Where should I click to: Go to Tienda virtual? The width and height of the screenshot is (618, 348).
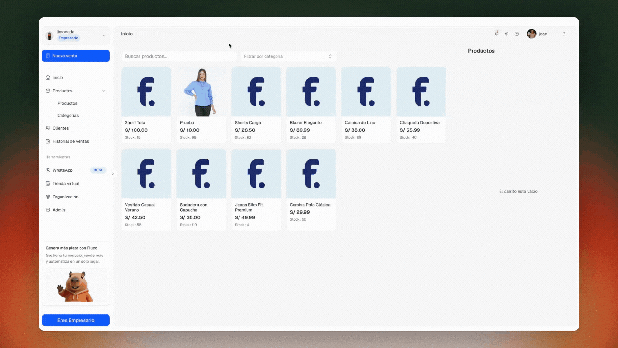(66, 183)
